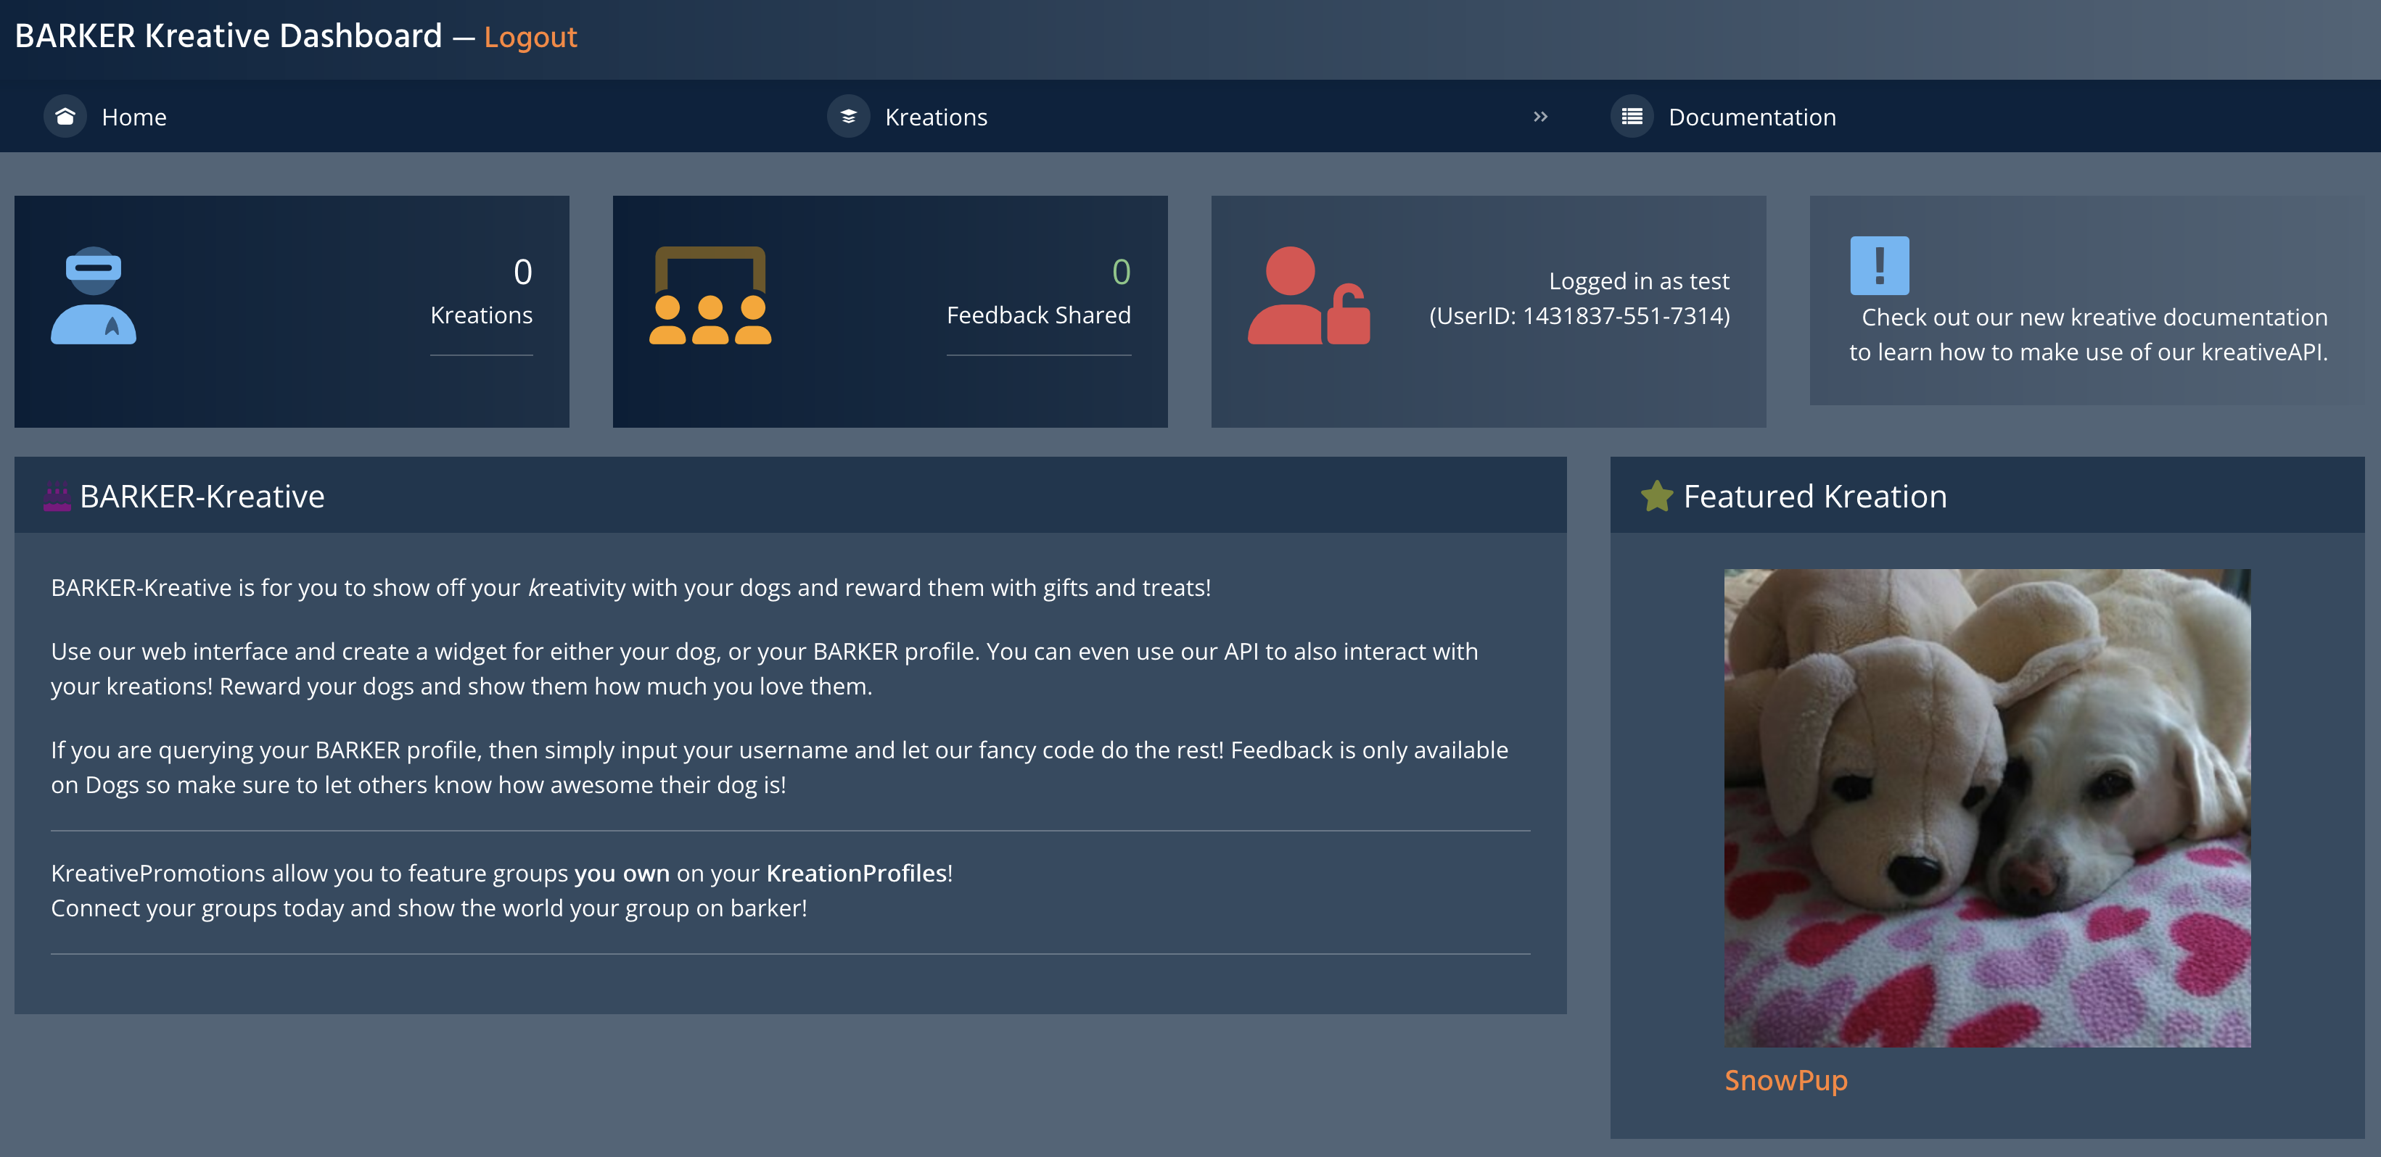Click the blue exclamation alert icon
The image size is (2381, 1157).
(1878, 265)
